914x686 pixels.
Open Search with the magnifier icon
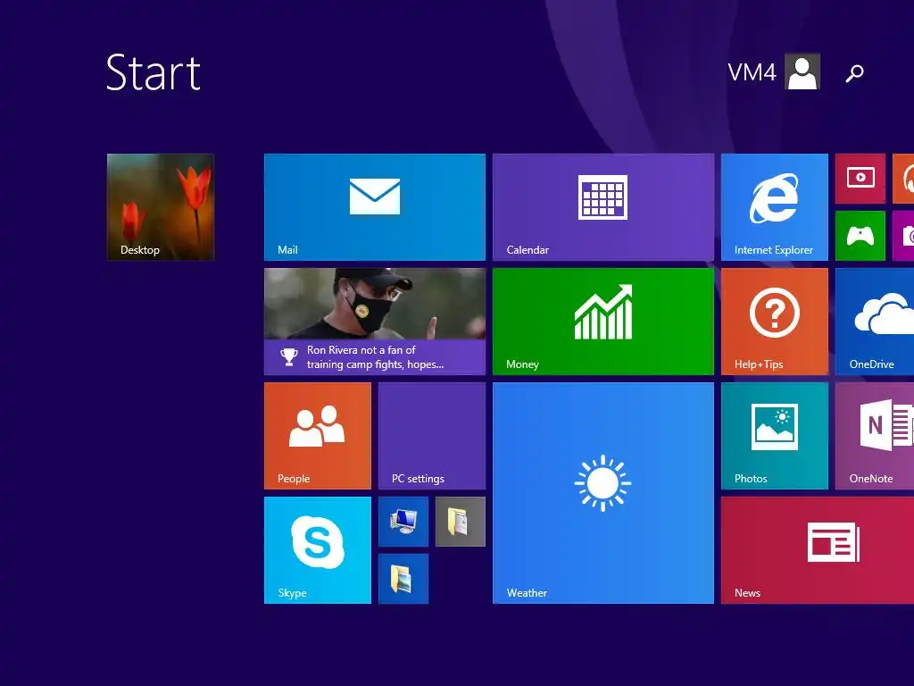pyautogui.click(x=854, y=73)
